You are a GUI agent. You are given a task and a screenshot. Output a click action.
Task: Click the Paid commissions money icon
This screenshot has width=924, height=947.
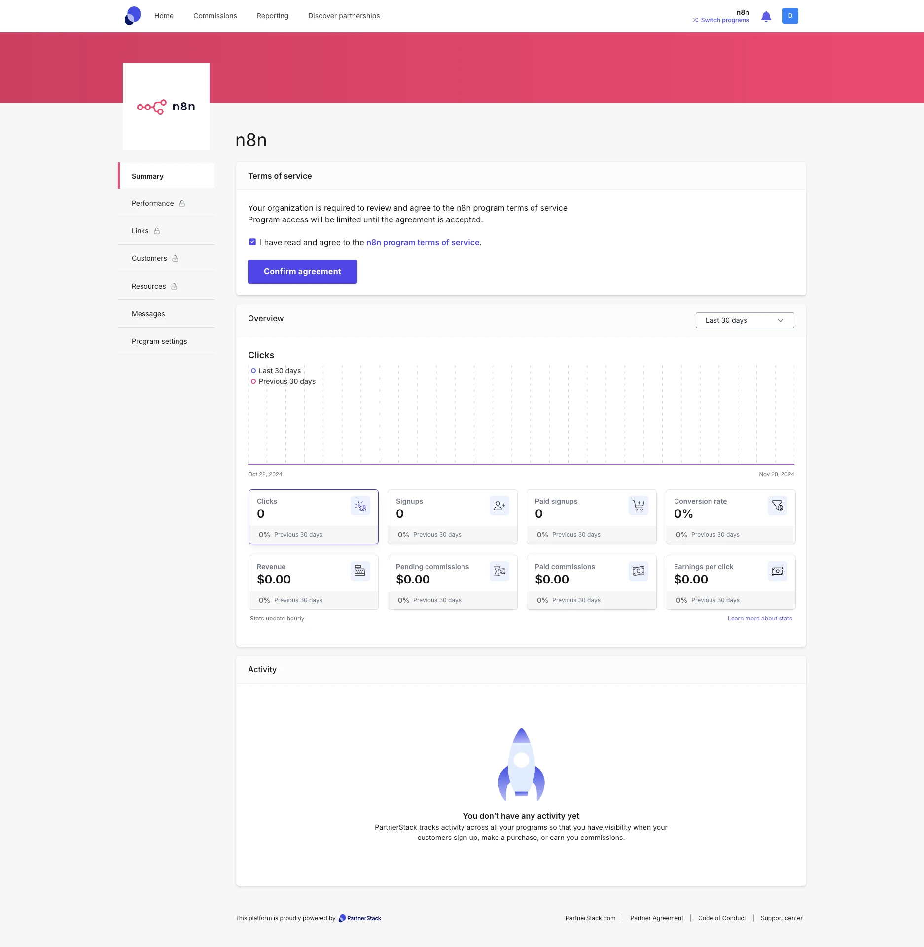point(638,571)
